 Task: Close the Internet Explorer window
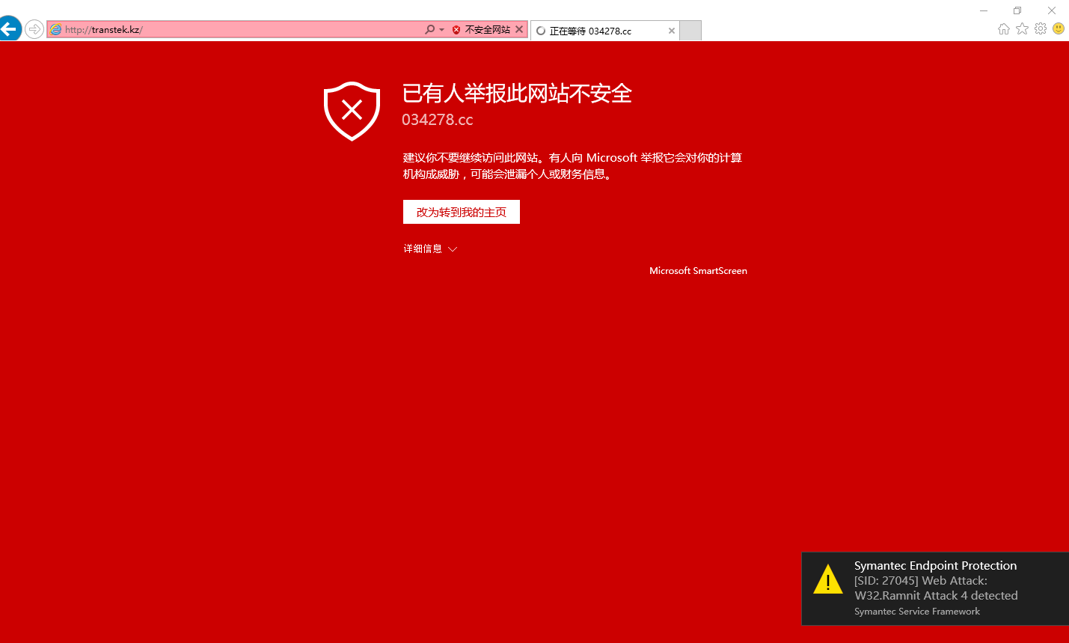1052,10
